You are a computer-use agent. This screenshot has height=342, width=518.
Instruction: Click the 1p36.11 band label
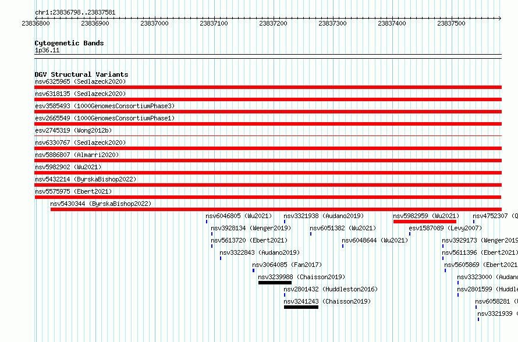[47, 51]
